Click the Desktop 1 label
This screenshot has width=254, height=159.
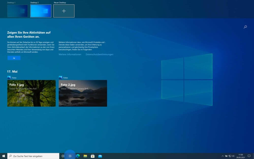pos(11,3)
